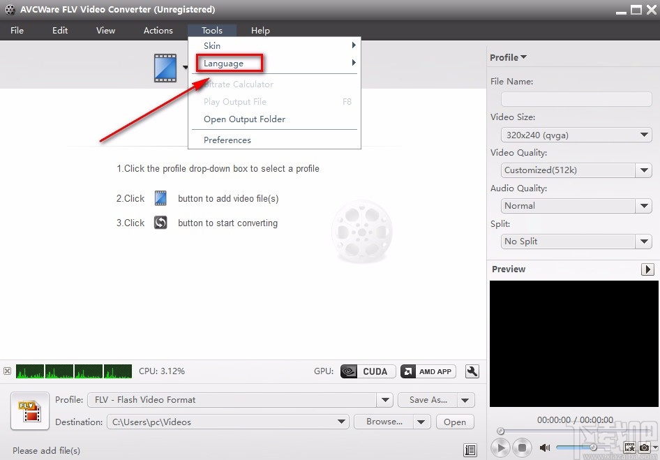
Task: Close the CPU usage graph panel
Action: pyautogui.click(x=7, y=371)
